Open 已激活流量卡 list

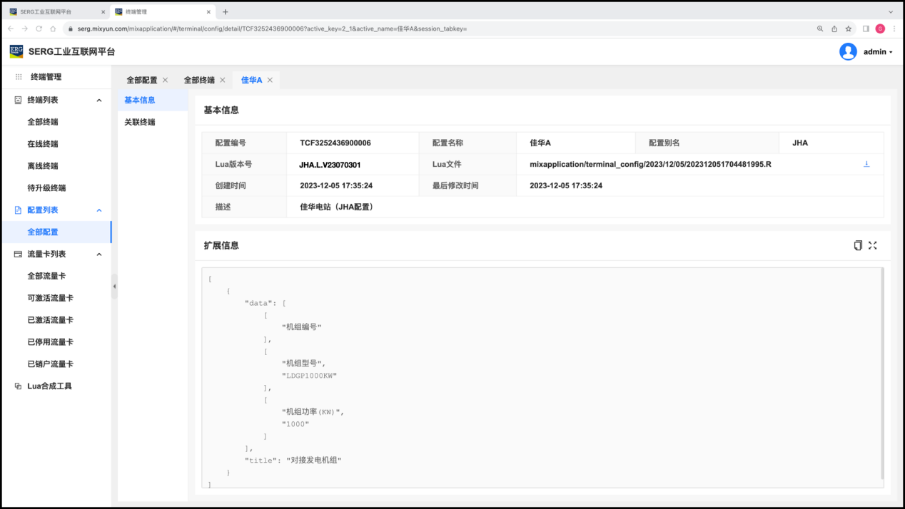(x=50, y=320)
